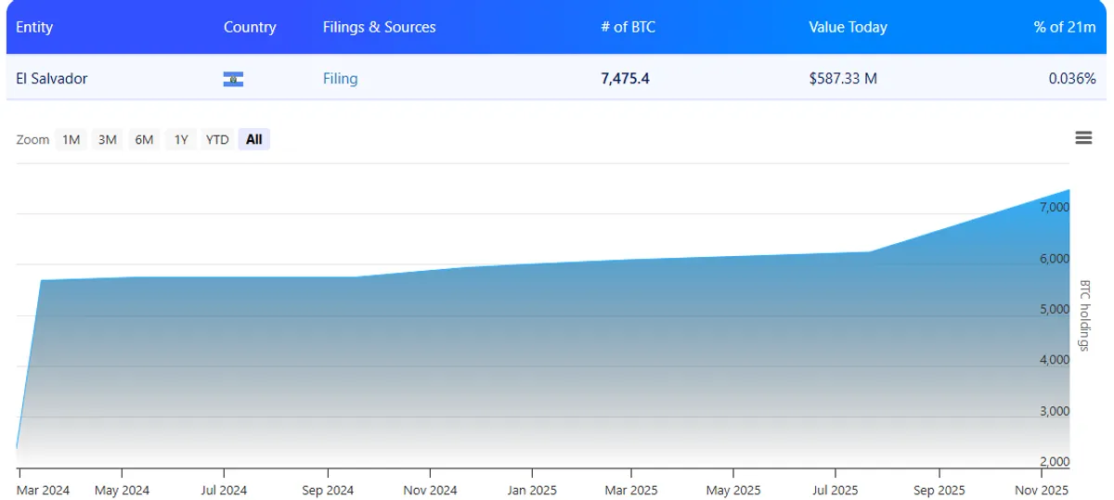
Task: Click the BTC holdings axis title
Action: 1083,315
